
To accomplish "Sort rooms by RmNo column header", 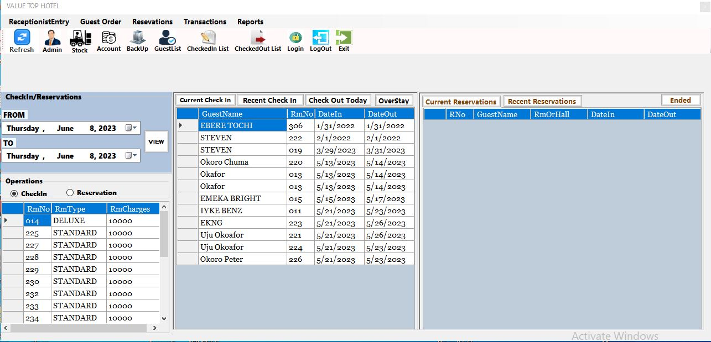I will pos(37,208).
